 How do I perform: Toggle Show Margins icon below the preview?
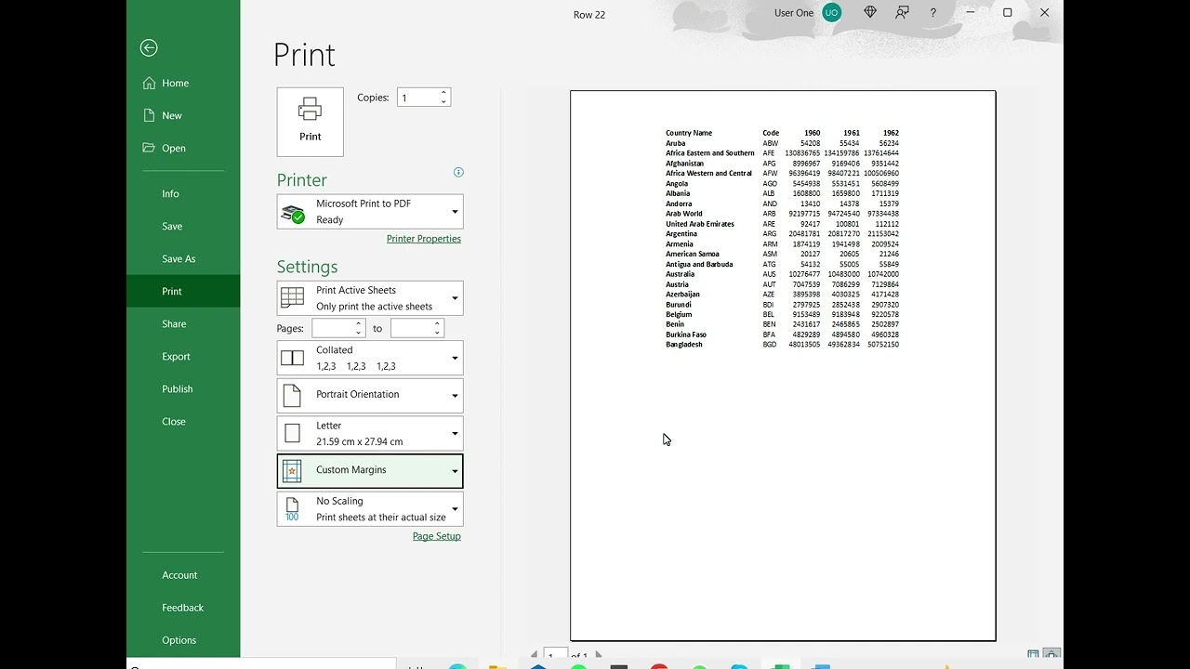pyautogui.click(x=1033, y=654)
